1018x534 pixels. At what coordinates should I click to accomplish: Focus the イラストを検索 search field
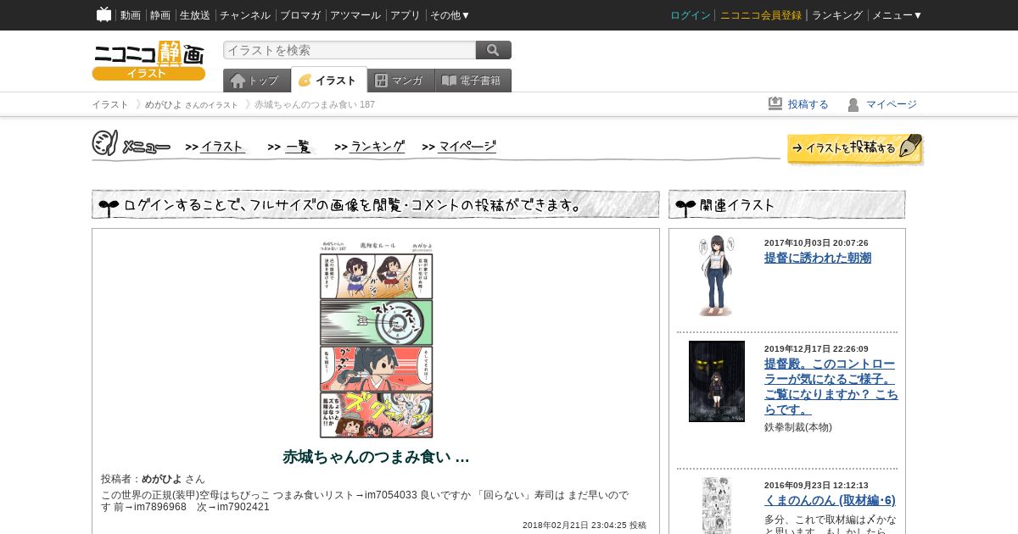350,50
